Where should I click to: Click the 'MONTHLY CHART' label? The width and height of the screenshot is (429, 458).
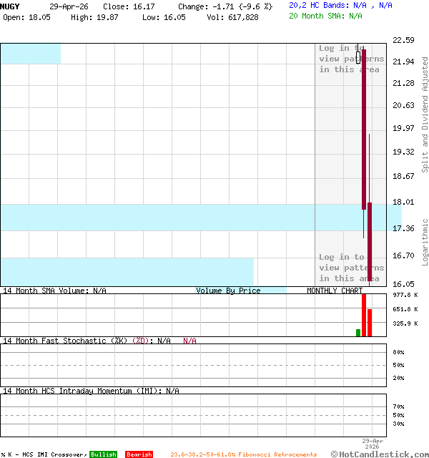coord(335,291)
